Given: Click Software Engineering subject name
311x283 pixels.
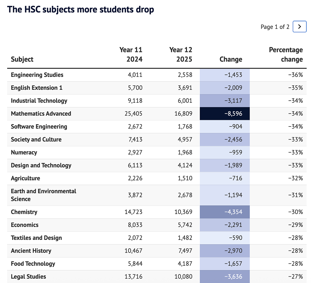Looking at the screenshot, I should [39, 127].
